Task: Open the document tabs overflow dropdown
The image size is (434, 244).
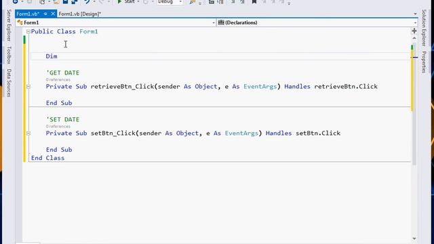Action: point(415,14)
